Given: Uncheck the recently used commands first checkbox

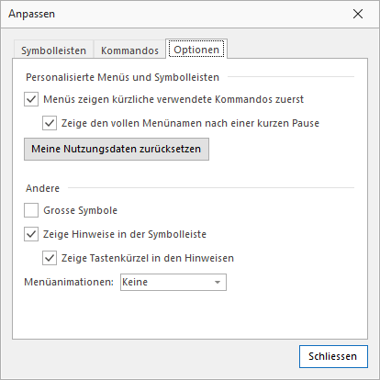Looking at the screenshot, I should click(31, 99).
